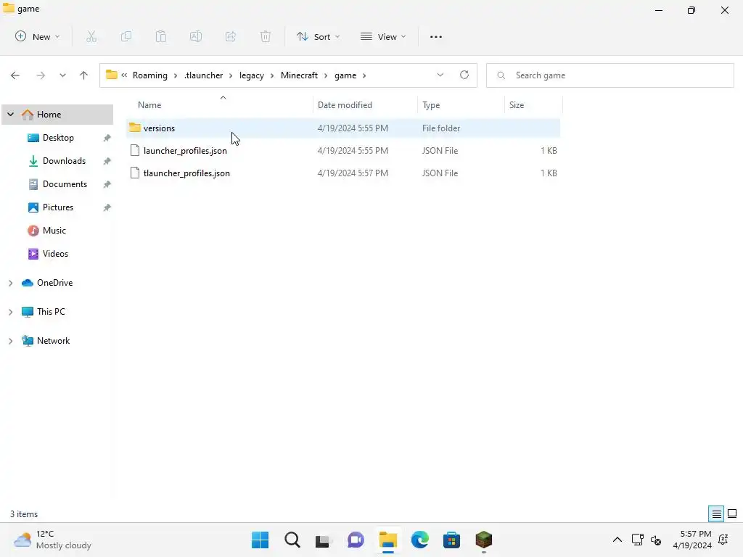Open the See more three-dots menu
Viewport: 743px width, 557px height.
pos(436,36)
